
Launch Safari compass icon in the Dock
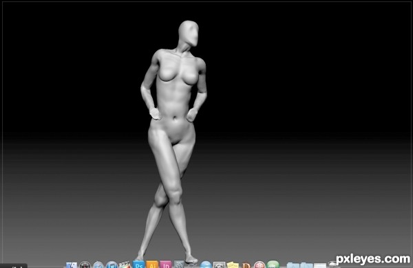(98, 265)
